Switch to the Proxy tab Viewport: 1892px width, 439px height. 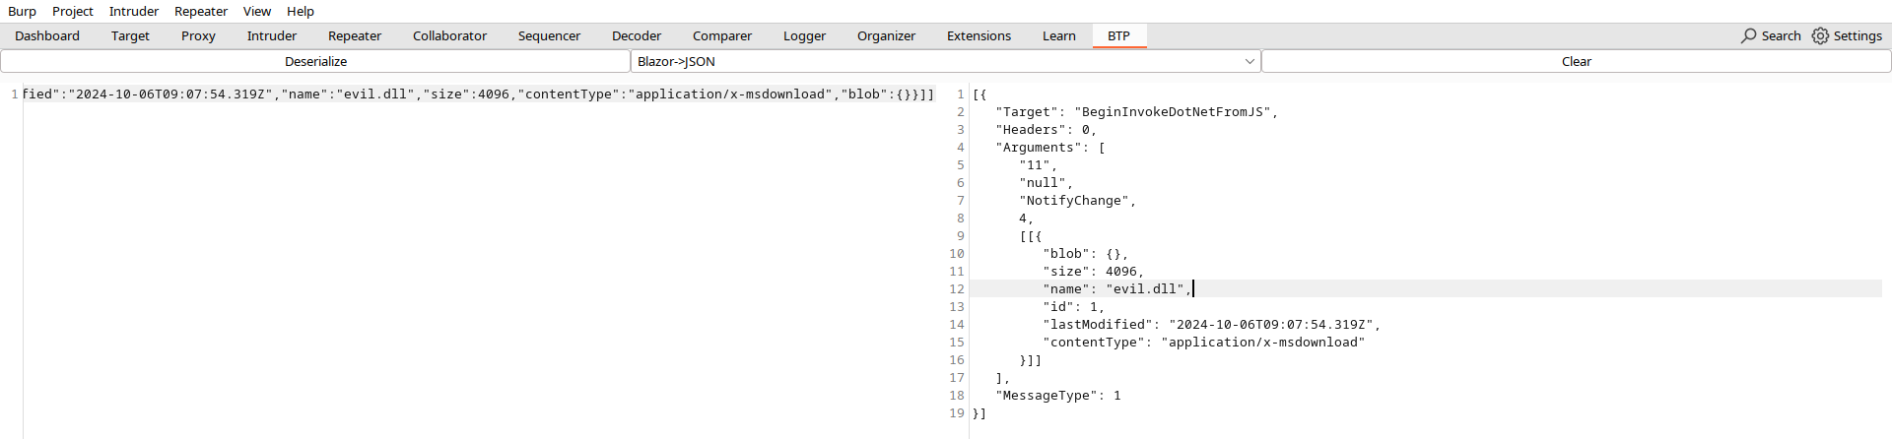pyautogui.click(x=198, y=35)
